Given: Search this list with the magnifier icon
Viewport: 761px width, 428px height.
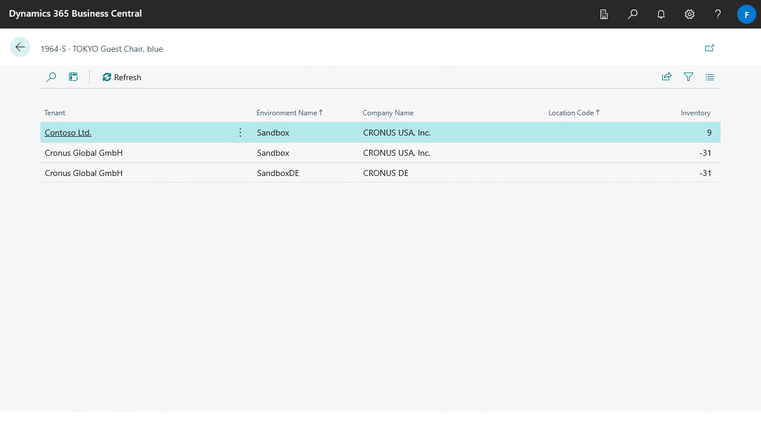Looking at the screenshot, I should pos(51,77).
